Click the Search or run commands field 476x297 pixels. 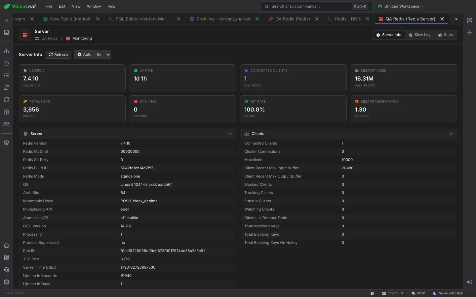(x=316, y=6)
